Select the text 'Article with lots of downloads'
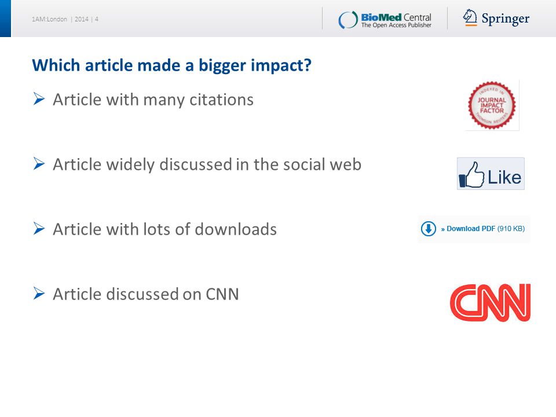The image size is (556, 417). coord(165,229)
